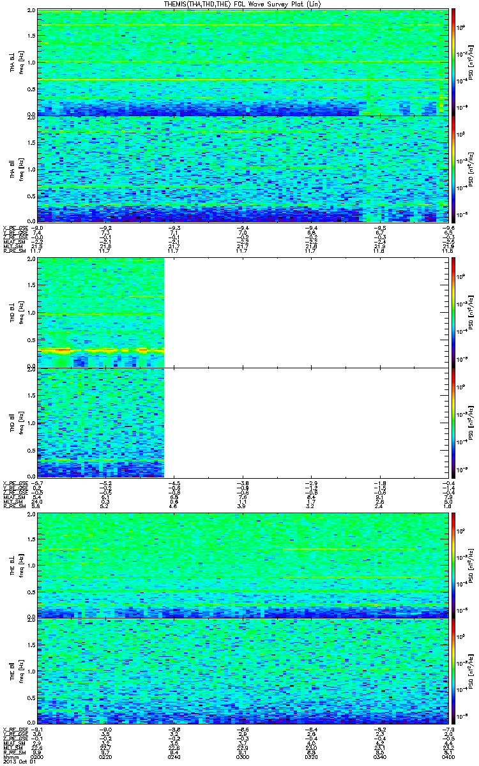Click the 'THA BL freq [Hz]' axis label
This screenshot has width=479, height=766.
[x=16, y=63]
